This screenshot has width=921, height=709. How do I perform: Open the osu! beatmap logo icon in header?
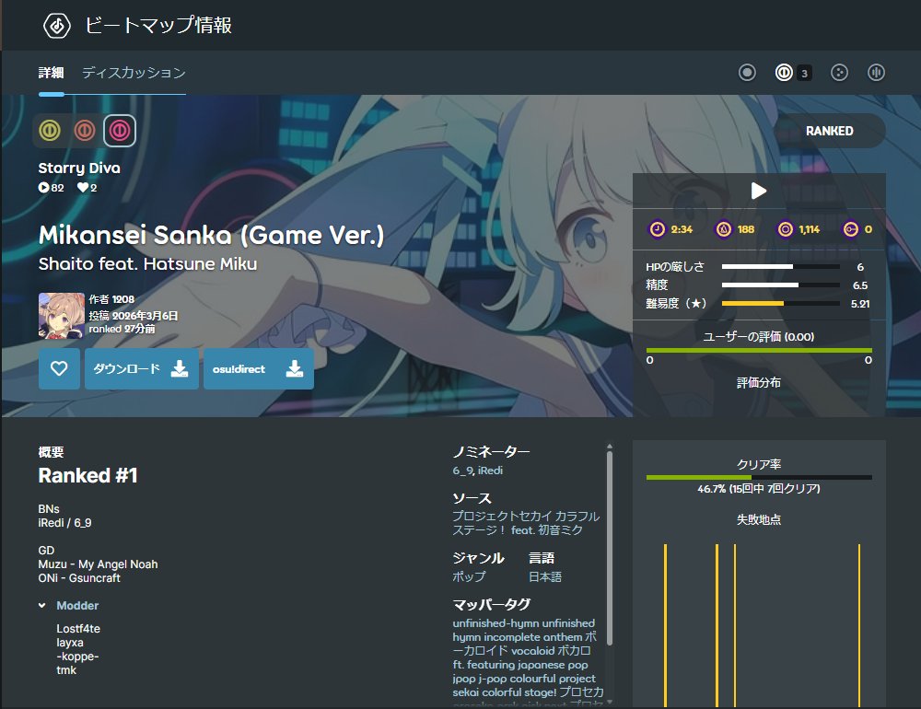coord(57,26)
